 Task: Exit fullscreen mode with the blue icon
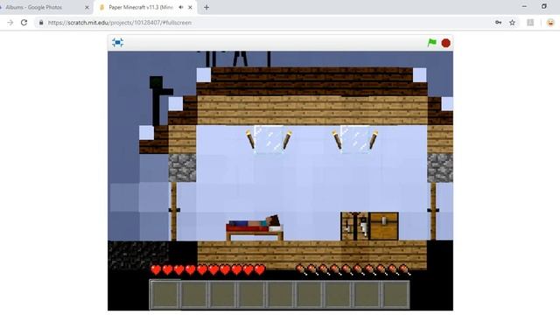click(x=117, y=43)
